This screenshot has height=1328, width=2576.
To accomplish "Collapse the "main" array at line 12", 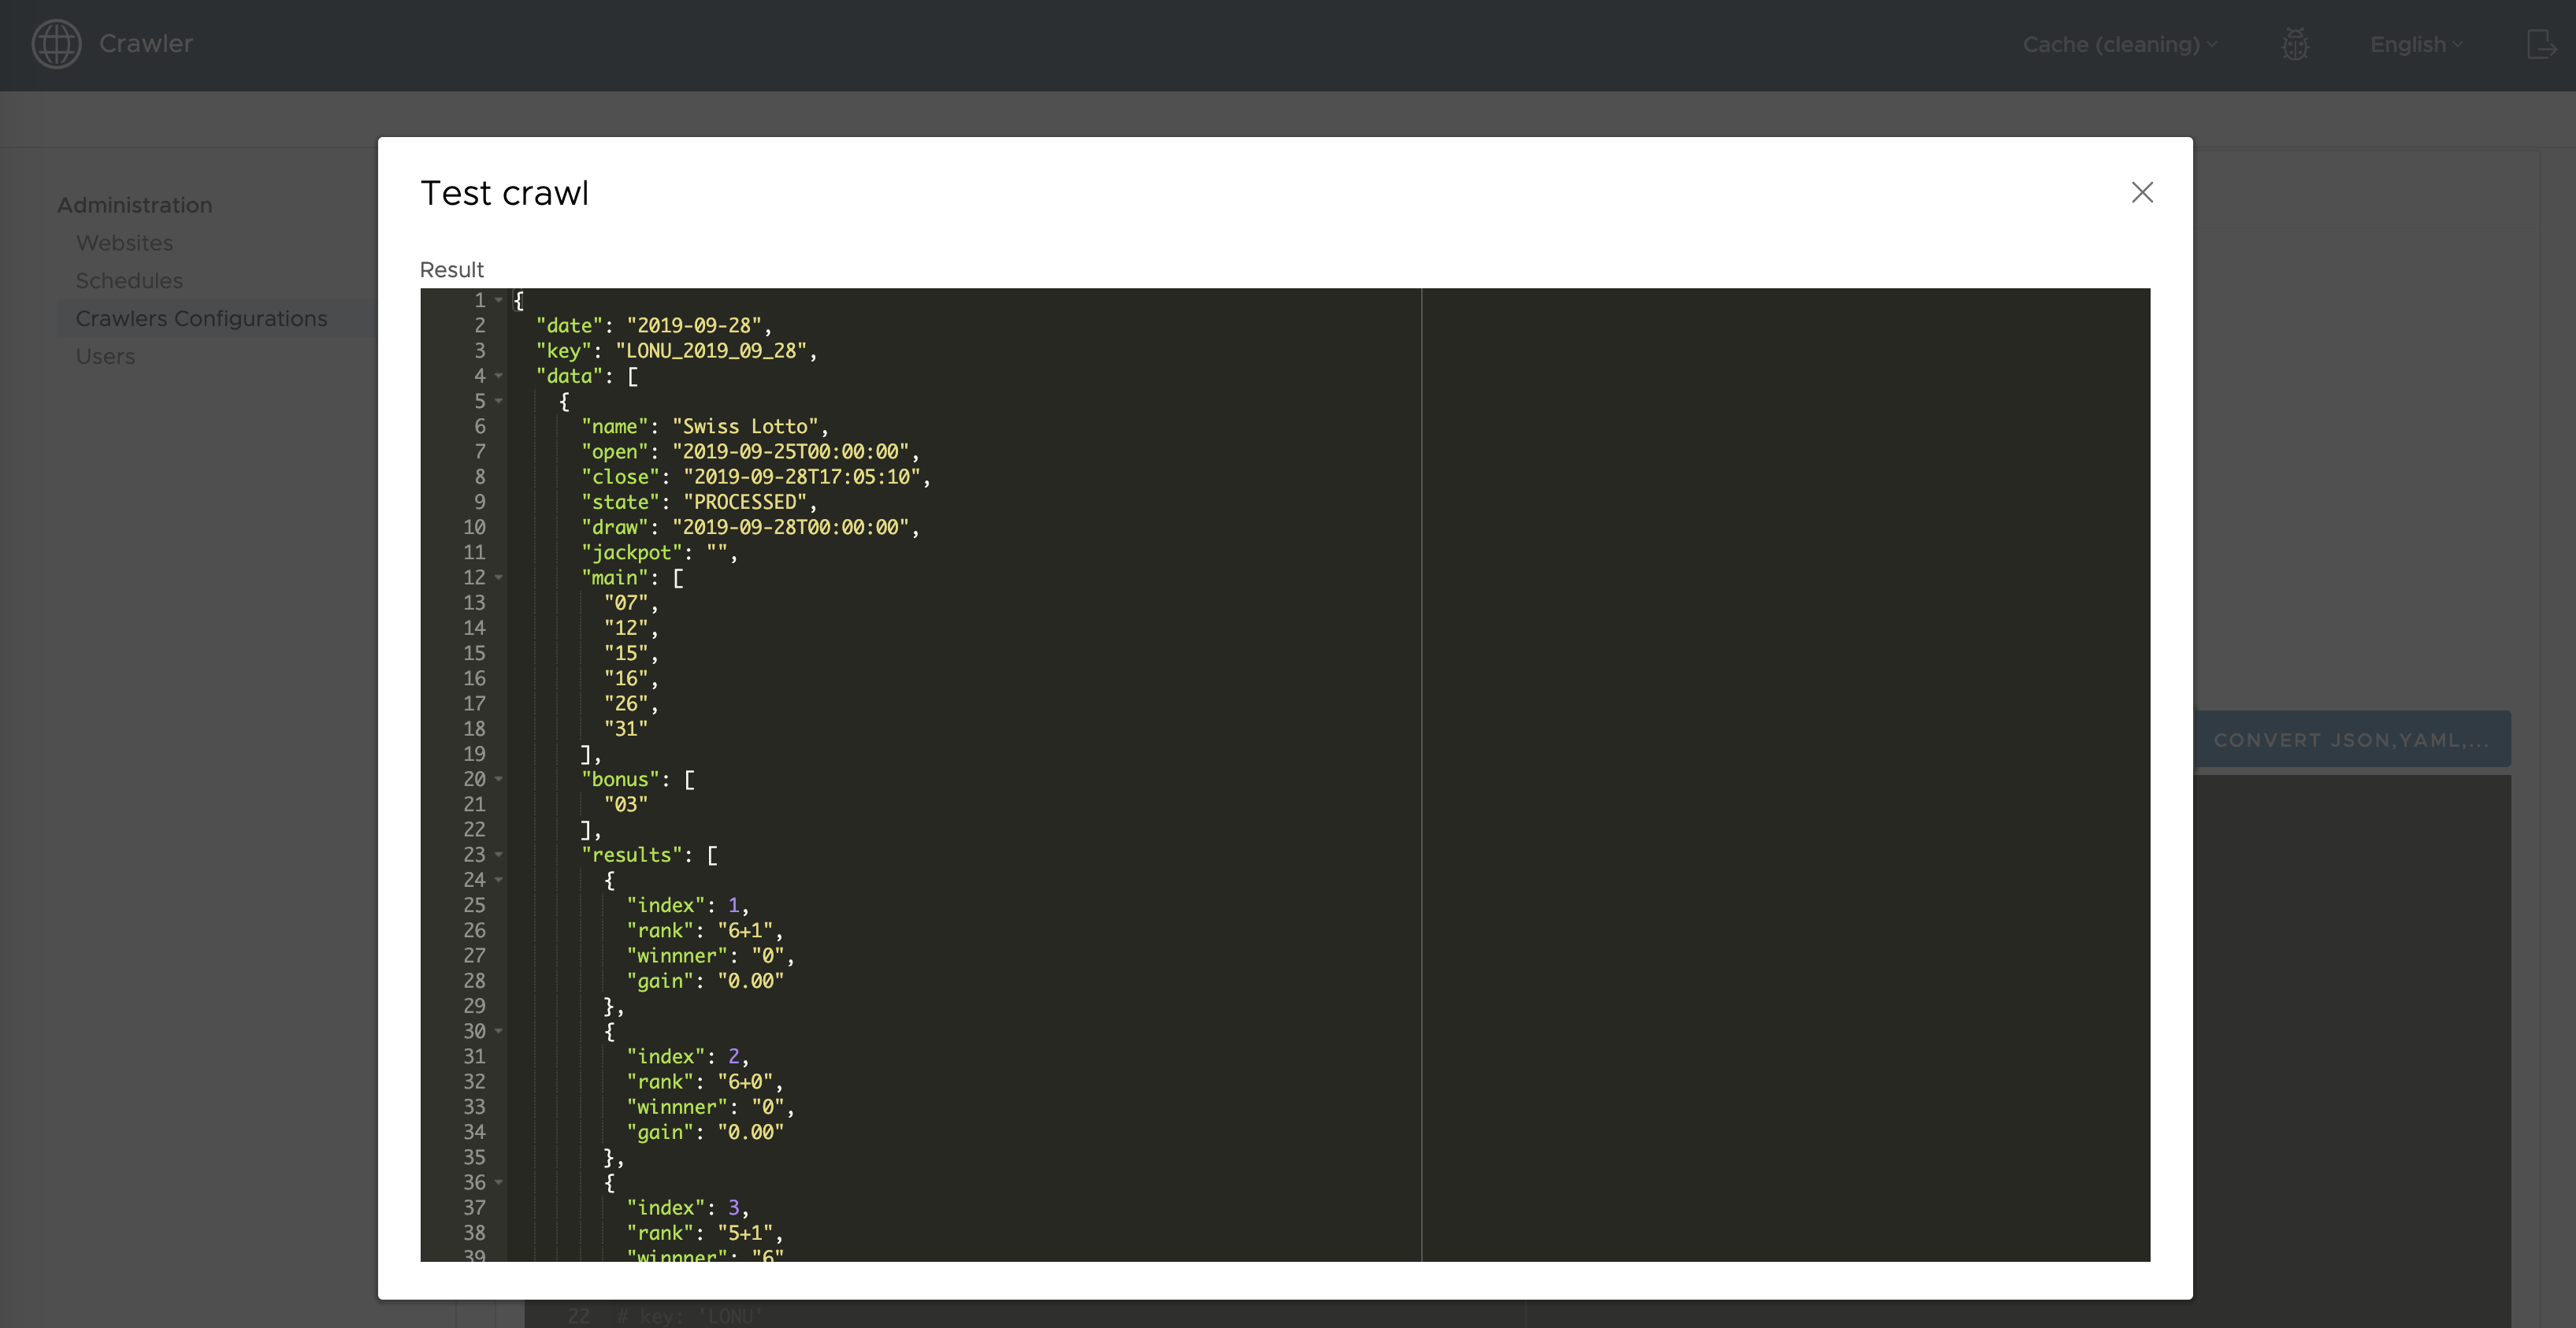I will pyautogui.click(x=498, y=578).
